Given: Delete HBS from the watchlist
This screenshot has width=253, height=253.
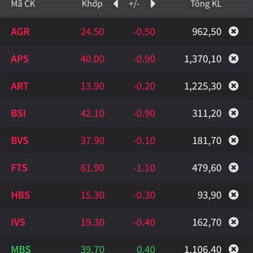Looking at the screenshot, I should pyautogui.click(x=234, y=195).
